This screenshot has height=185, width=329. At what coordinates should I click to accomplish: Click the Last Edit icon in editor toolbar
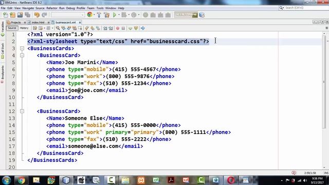point(35,28)
